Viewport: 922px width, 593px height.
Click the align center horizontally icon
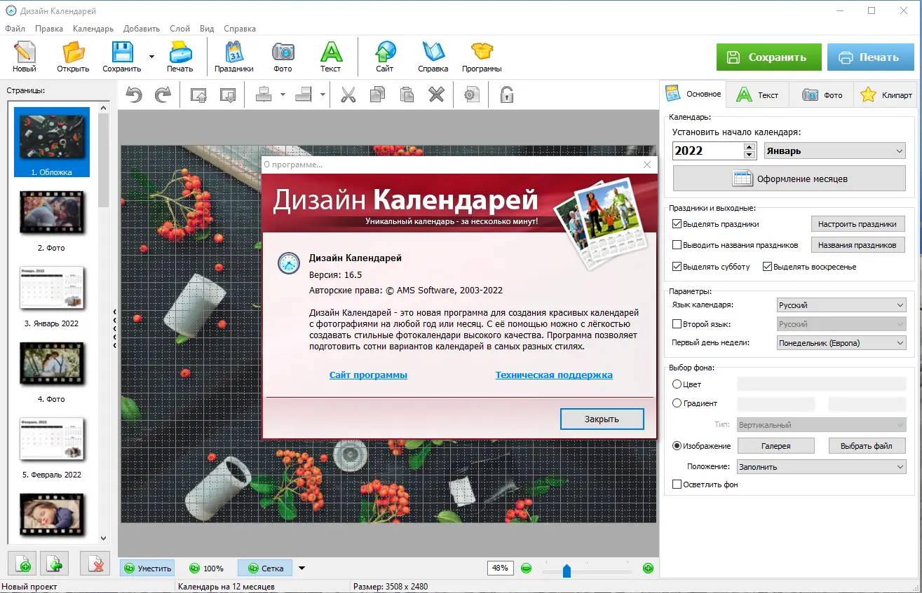click(264, 95)
